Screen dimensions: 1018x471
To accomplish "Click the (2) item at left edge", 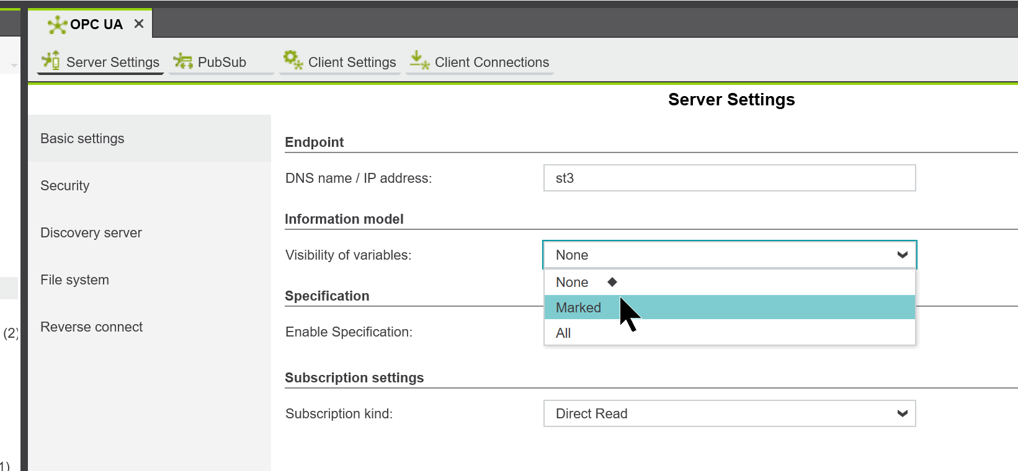I will click(11, 333).
